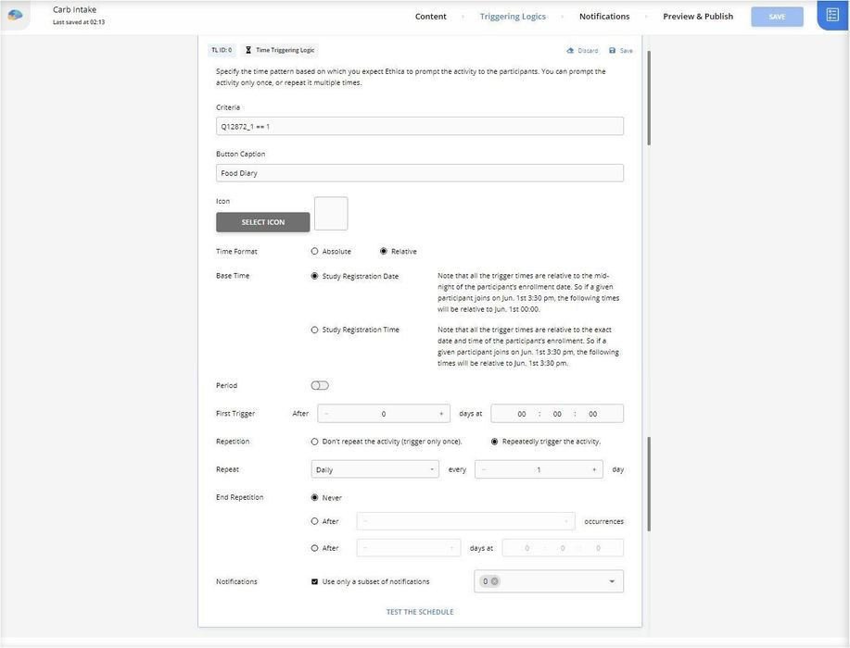Viewport: 850px width, 648px height.
Task: Go to Preview & Publish tab
Action: (x=697, y=17)
